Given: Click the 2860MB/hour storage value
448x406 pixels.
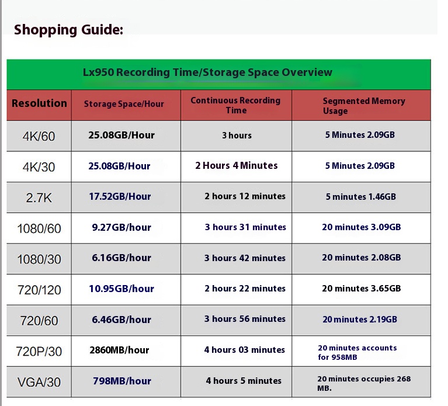Looking at the screenshot, I should pos(119,351).
